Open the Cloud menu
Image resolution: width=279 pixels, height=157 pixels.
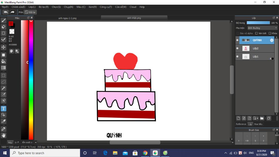pyautogui.click(x=133, y=7)
